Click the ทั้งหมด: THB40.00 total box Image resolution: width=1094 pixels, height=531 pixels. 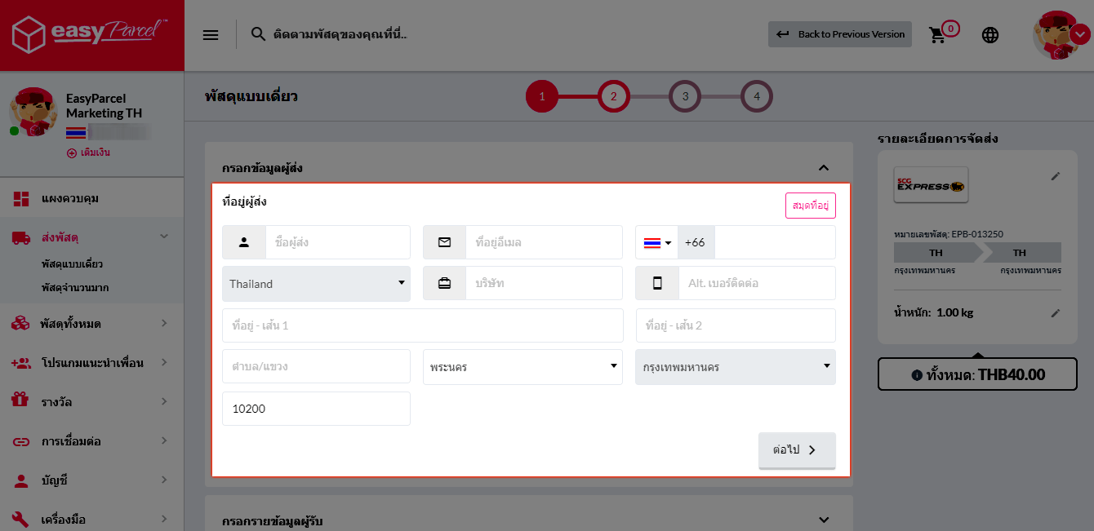click(x=977, y=375)
